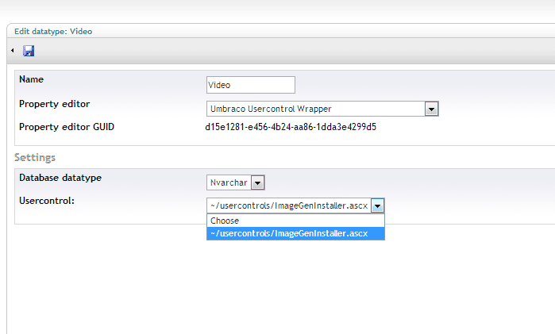
Task: Select the Property editor GUID value text
Action: click(x=291, y=127)
